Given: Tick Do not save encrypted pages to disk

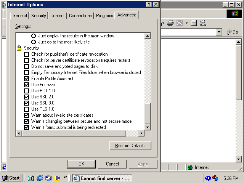Looking at the screenshot, I should tap(26, 66).
